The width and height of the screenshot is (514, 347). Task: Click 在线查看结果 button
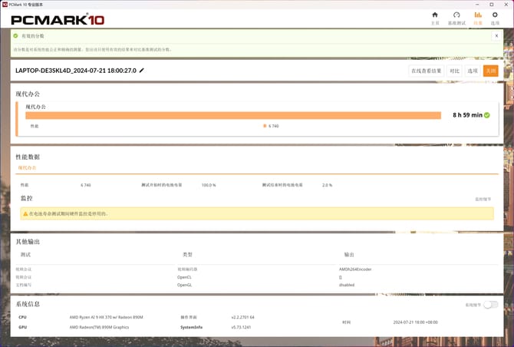click(x=427, y=71)
